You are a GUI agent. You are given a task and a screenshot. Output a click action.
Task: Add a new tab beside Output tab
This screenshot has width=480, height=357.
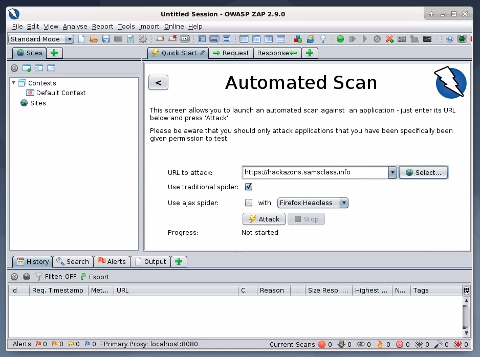click(x=179, y=261)
